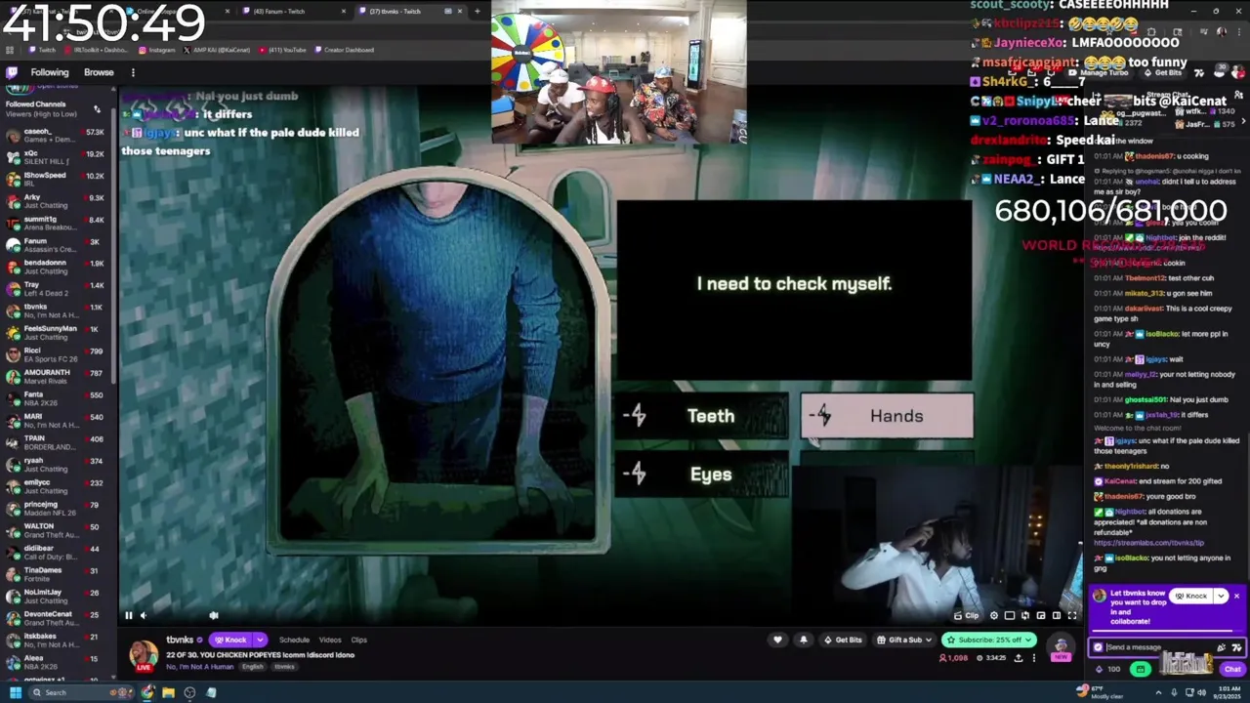Click the purple Chat send button
This screenshot has width=1250, height=703.
[1232, 669]
